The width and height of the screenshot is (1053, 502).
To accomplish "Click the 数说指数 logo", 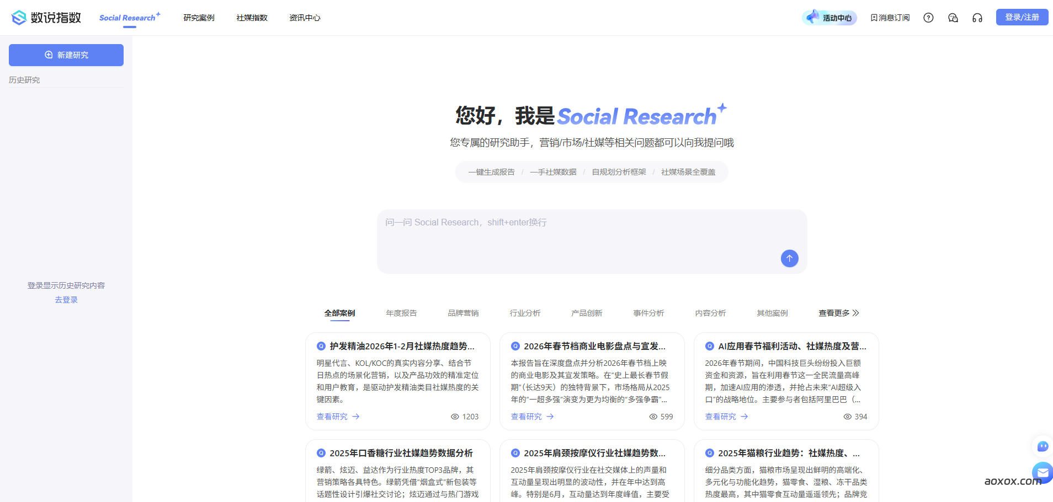I will pyautogui.click(x=46, y=18).
